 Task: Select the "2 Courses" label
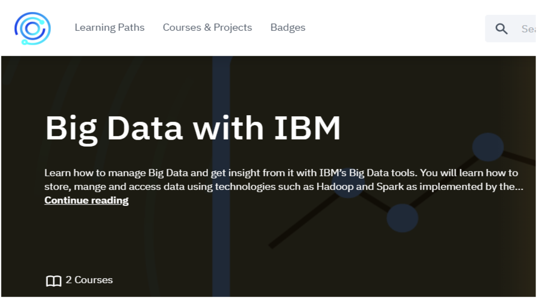[89, 280]
